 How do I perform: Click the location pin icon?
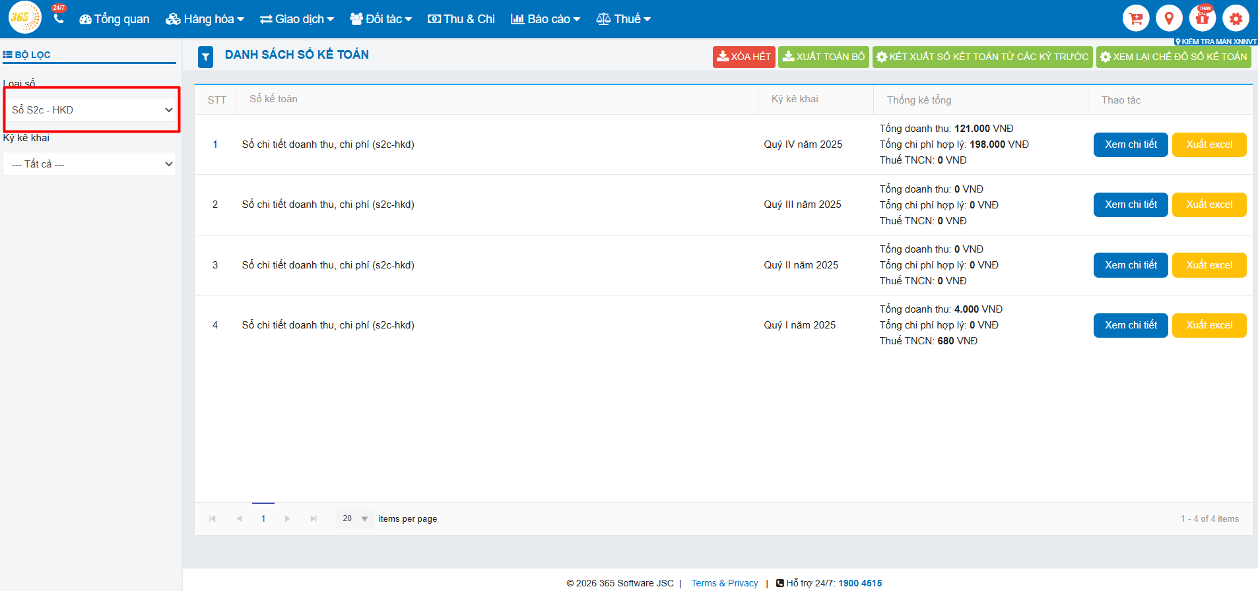(x=1169, y=18)
